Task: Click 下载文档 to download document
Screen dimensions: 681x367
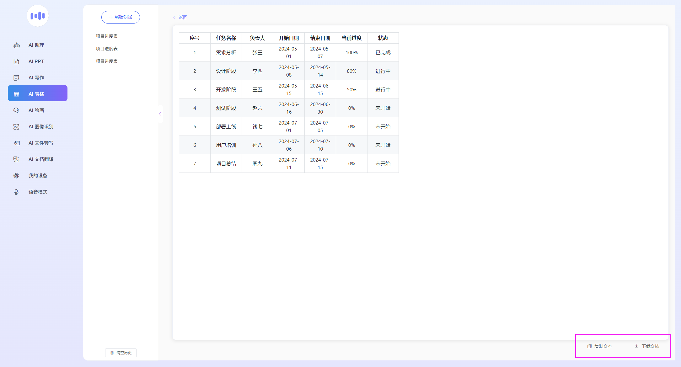Action: (x=647, y=346)
